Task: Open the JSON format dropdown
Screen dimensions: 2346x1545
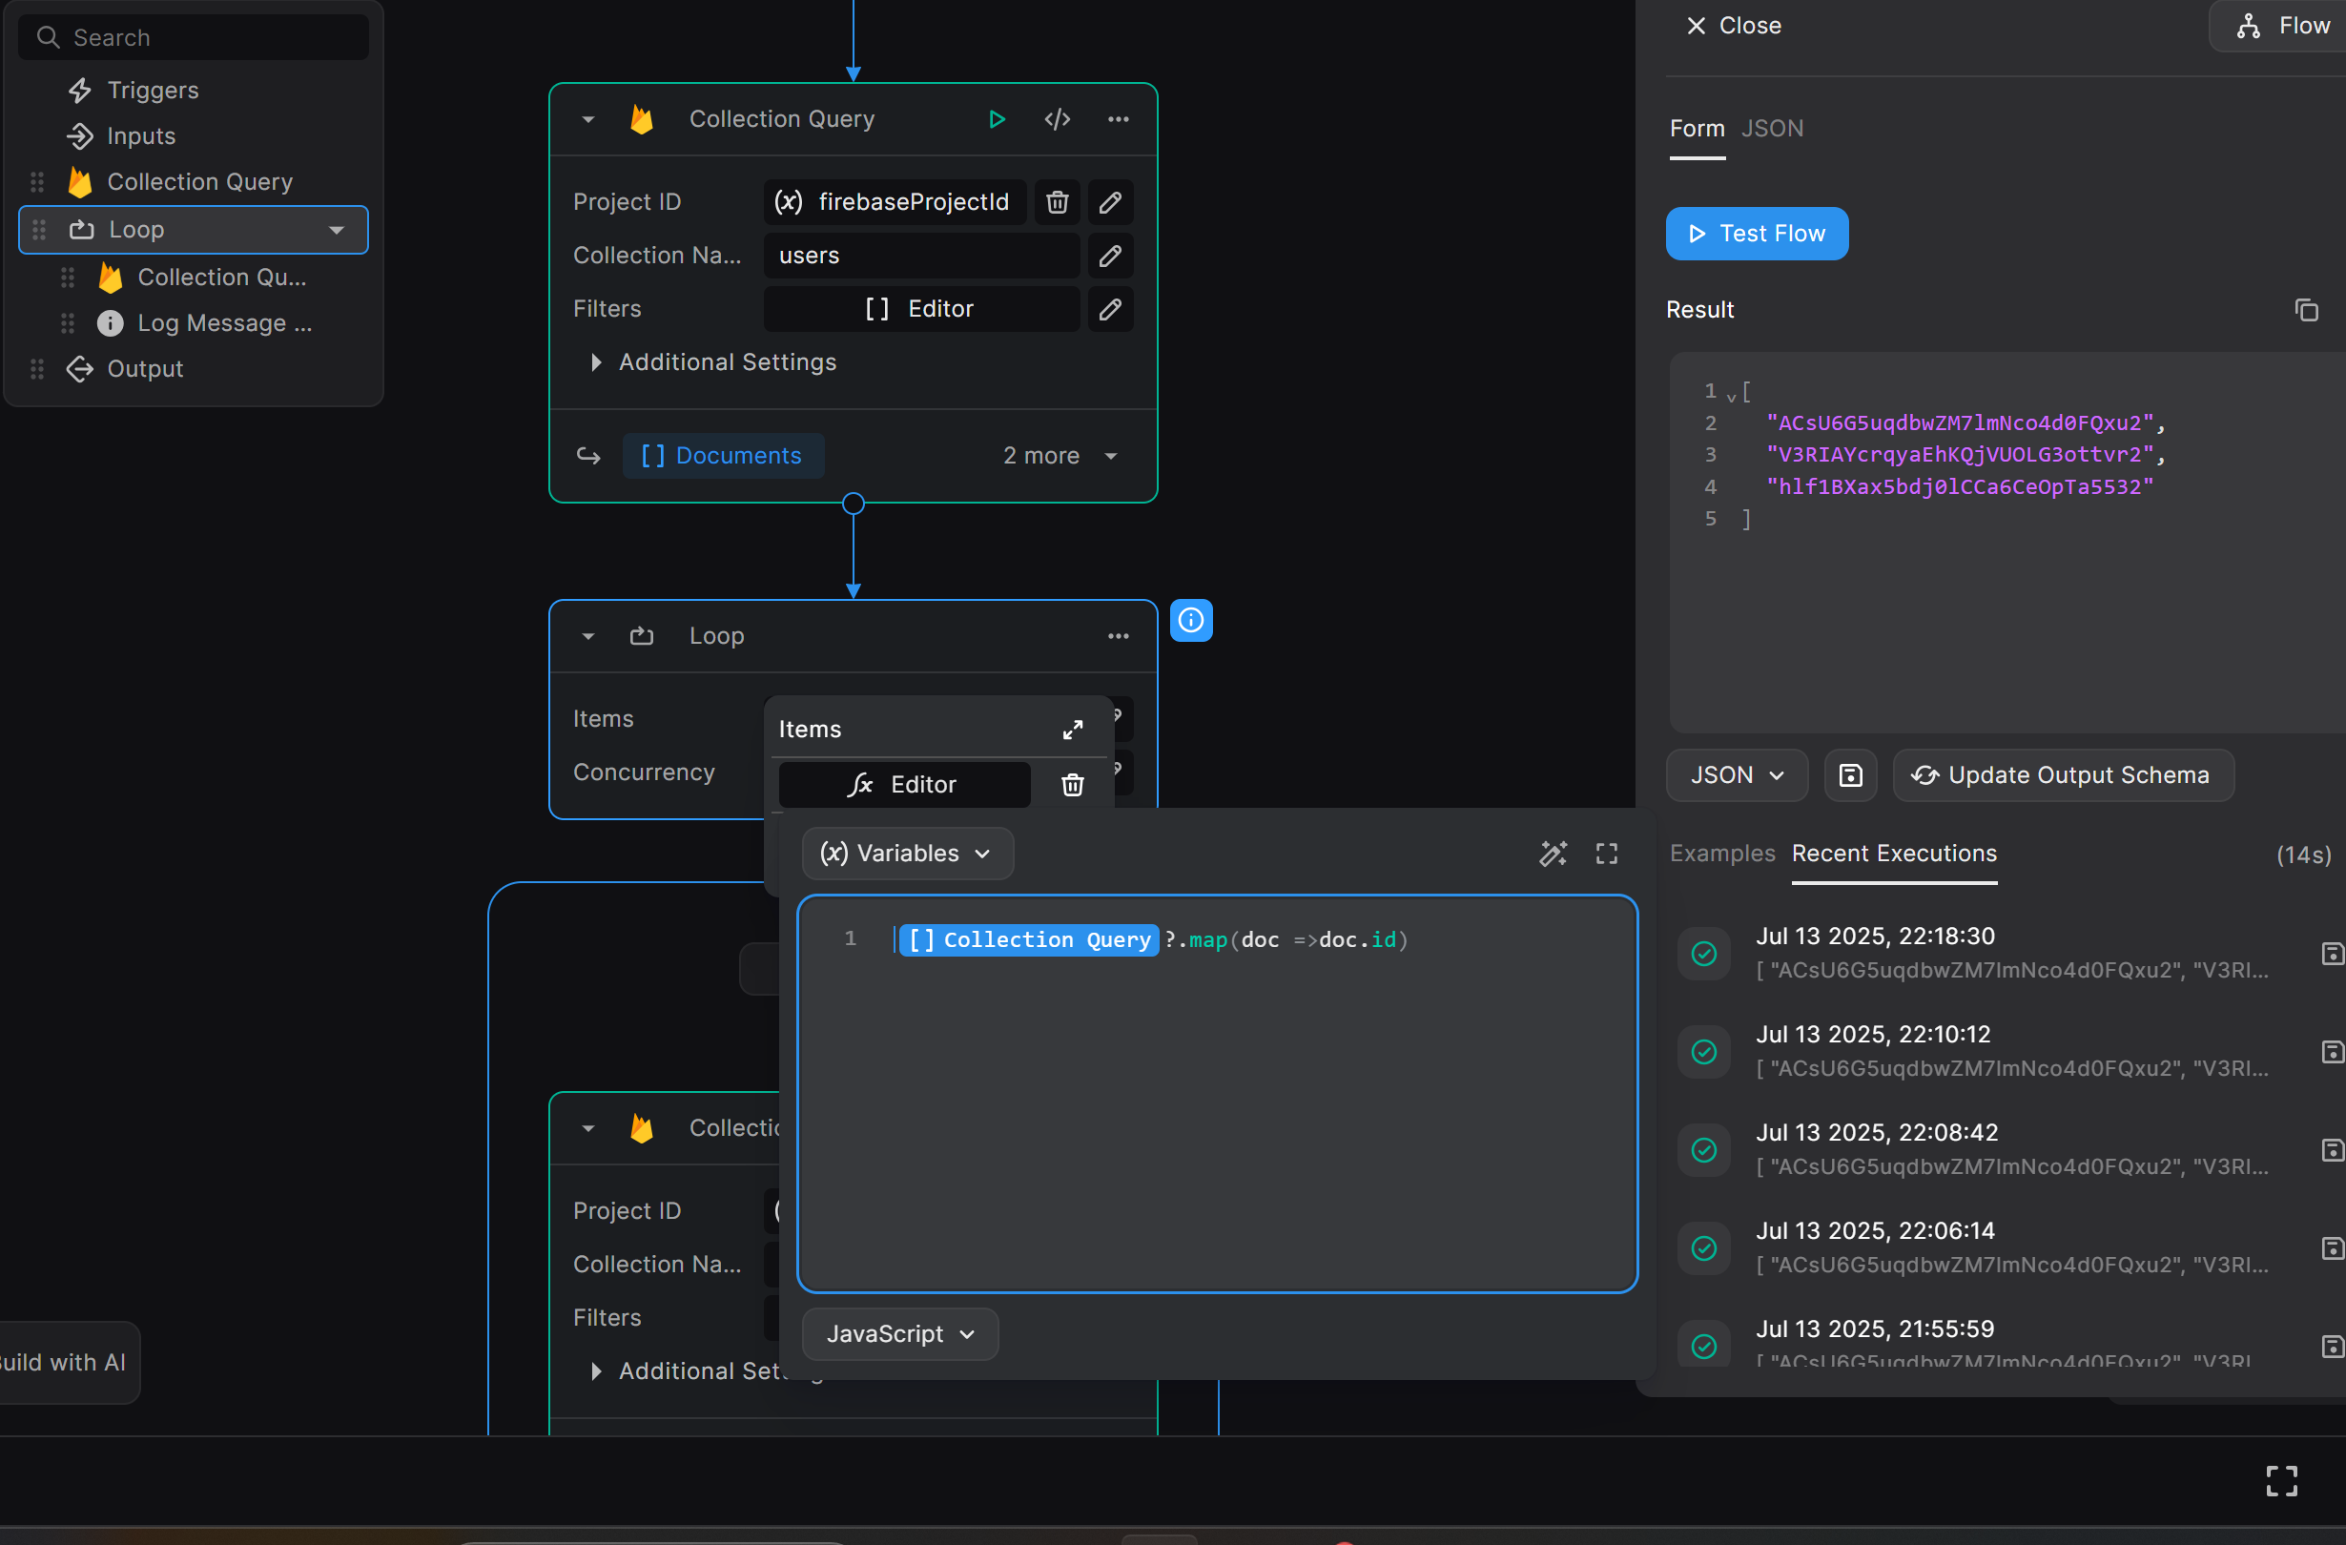Action: point(1736,776)
